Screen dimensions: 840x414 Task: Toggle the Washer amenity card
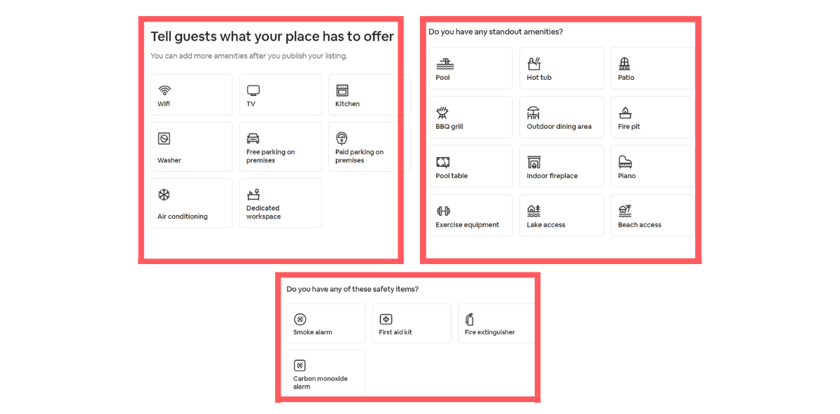tap(191, 146)
